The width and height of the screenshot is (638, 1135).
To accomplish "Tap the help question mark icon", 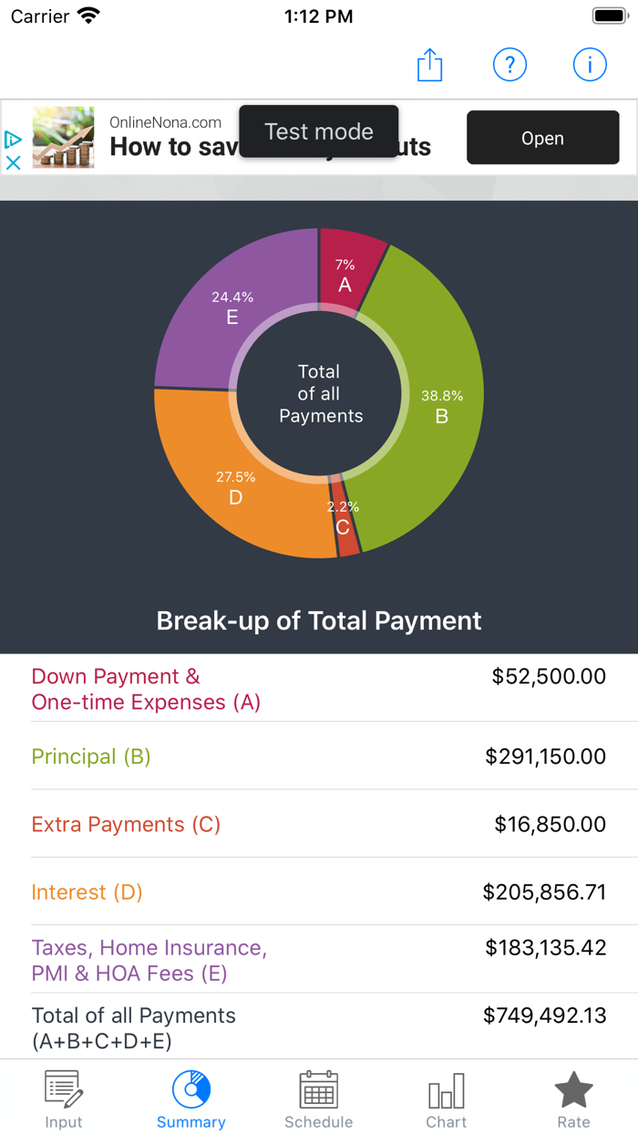I will tap(509, 64).
